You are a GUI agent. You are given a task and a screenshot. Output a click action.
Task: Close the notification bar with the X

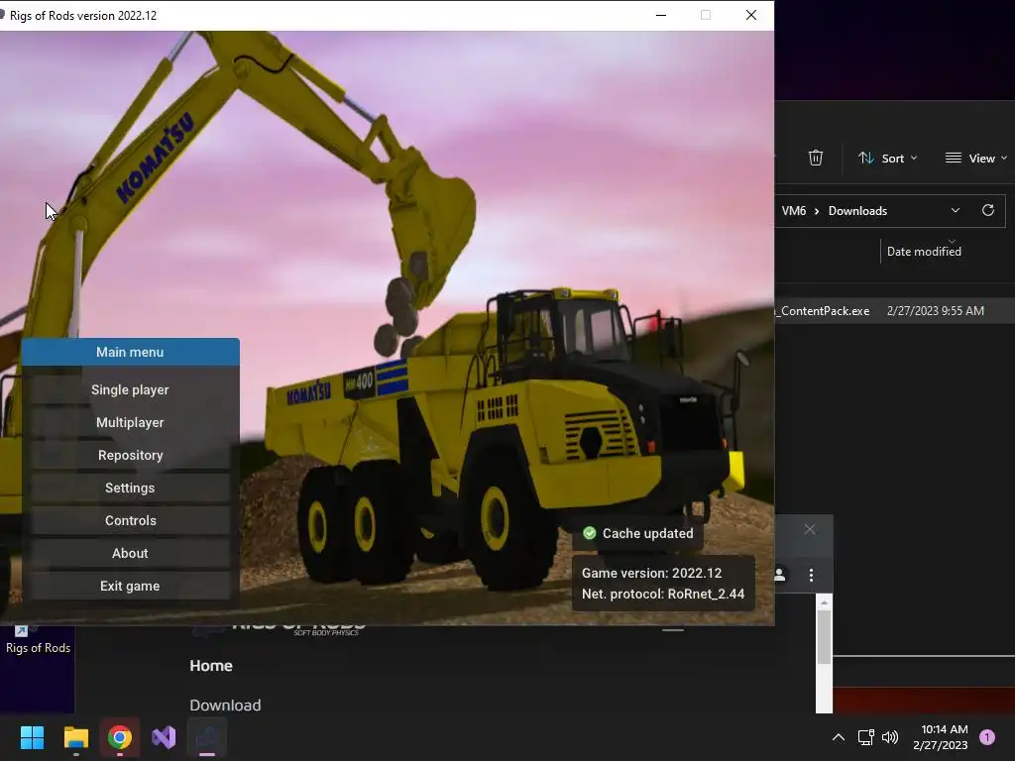(810, 529)
